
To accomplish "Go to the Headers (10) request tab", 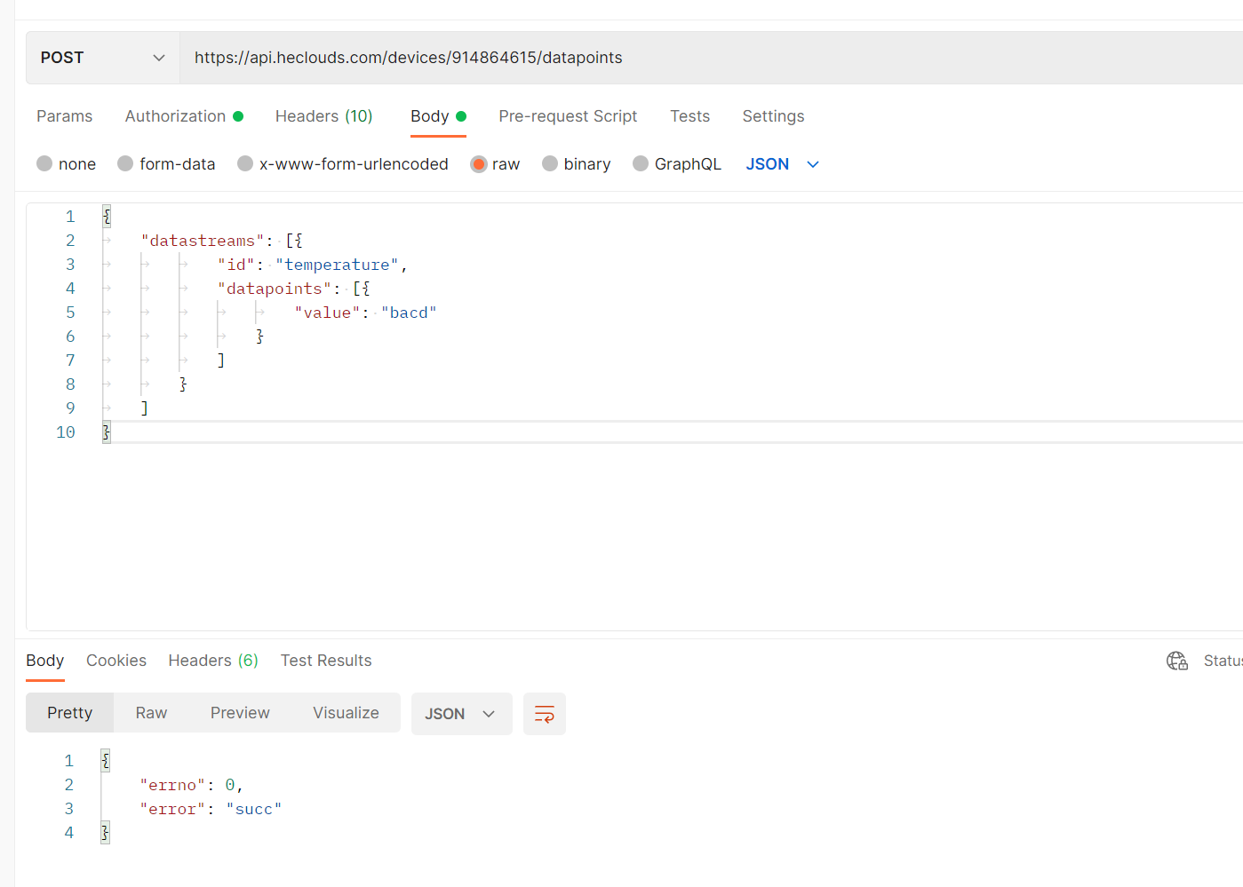I will (323, 116).
